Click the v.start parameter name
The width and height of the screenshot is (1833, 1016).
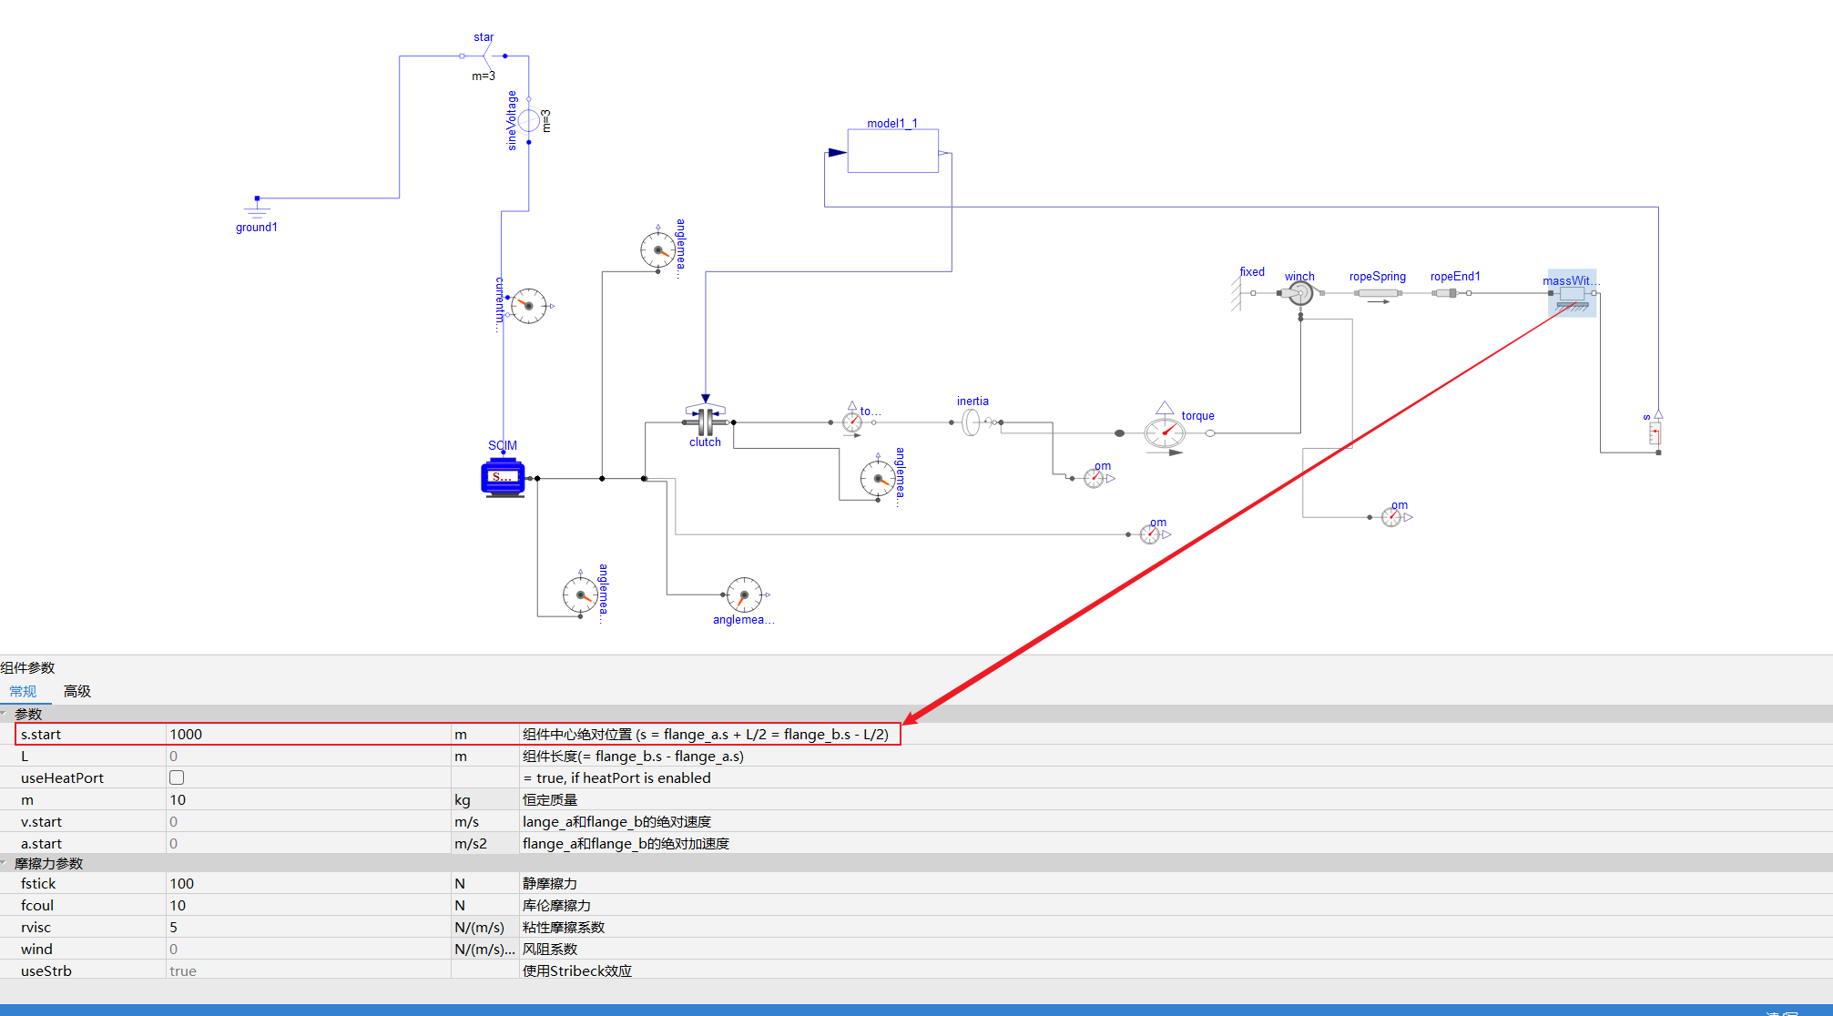click(x=41, y=821)
